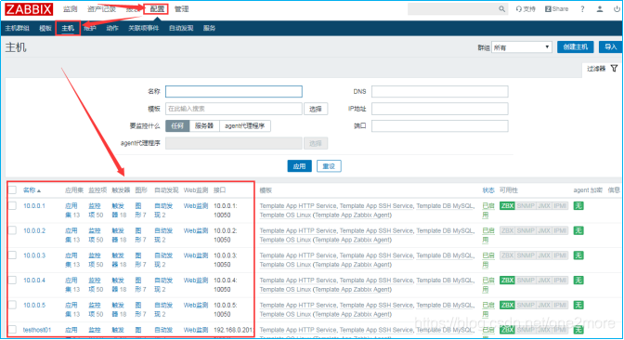The height and width of the screenshot is (340, 624).
Task: Check the box for host testhost01
Action: pos(13,330)
